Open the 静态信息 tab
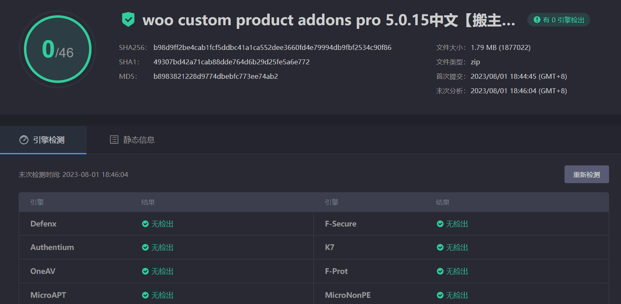Image resolution: width=621 pixels, height=304 pixels. tap(132, 140)
